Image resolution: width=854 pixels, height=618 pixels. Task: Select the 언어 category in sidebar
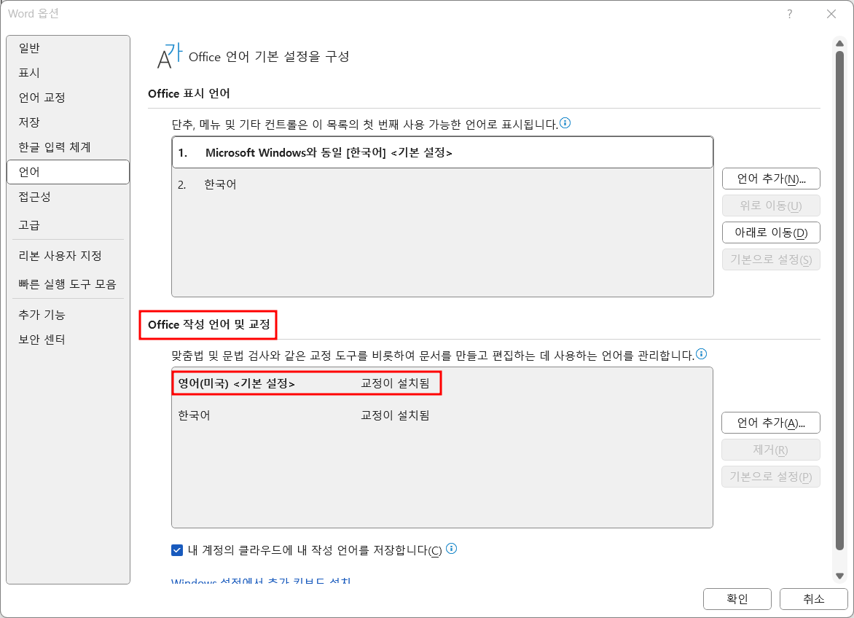point(68,172)
